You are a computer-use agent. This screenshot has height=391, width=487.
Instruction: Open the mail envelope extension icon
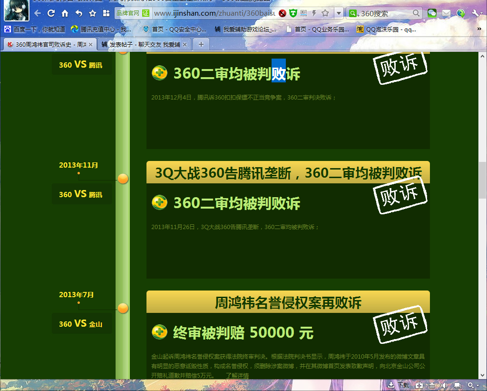click(446, 13)
